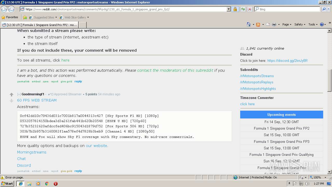Image resolution: width=332 pixels, height=187 pixels.
Task: Go back with the Back arrow button
Action: 4,9
